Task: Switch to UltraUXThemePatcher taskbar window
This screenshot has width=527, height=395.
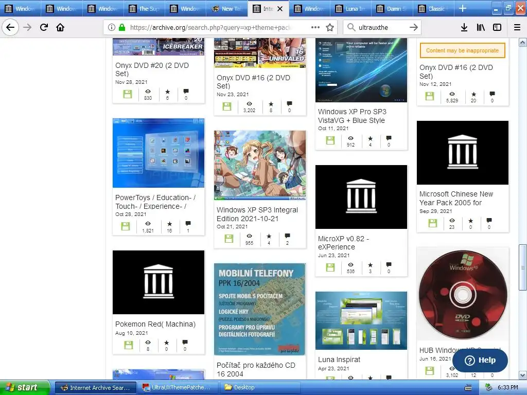Action: [179, 388]
